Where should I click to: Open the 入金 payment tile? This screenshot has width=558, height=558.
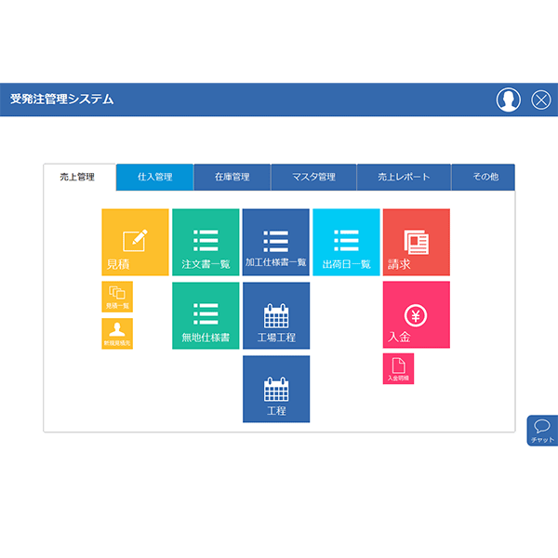click(x=417, y=314)
